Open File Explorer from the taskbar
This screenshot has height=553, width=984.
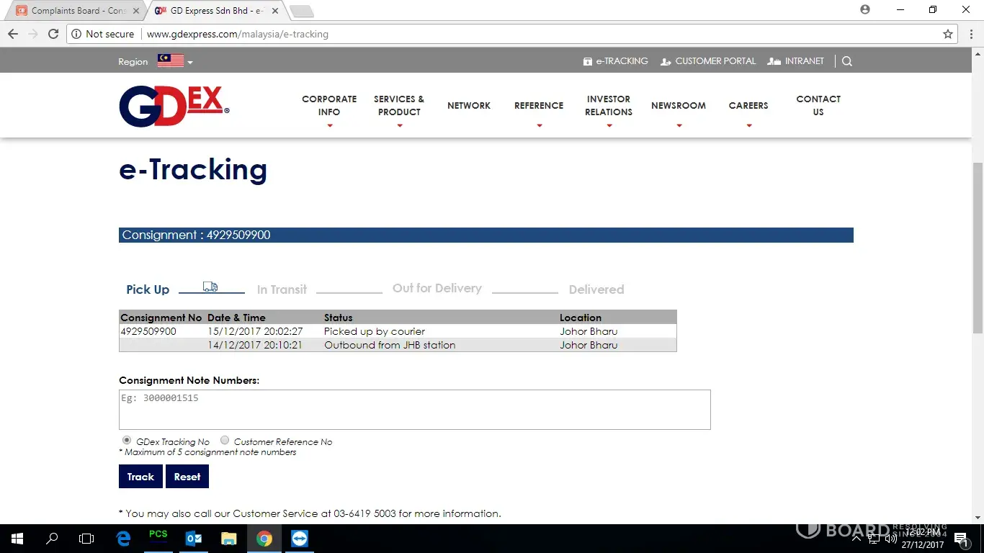pyautogui.click(x=228, y=539)
